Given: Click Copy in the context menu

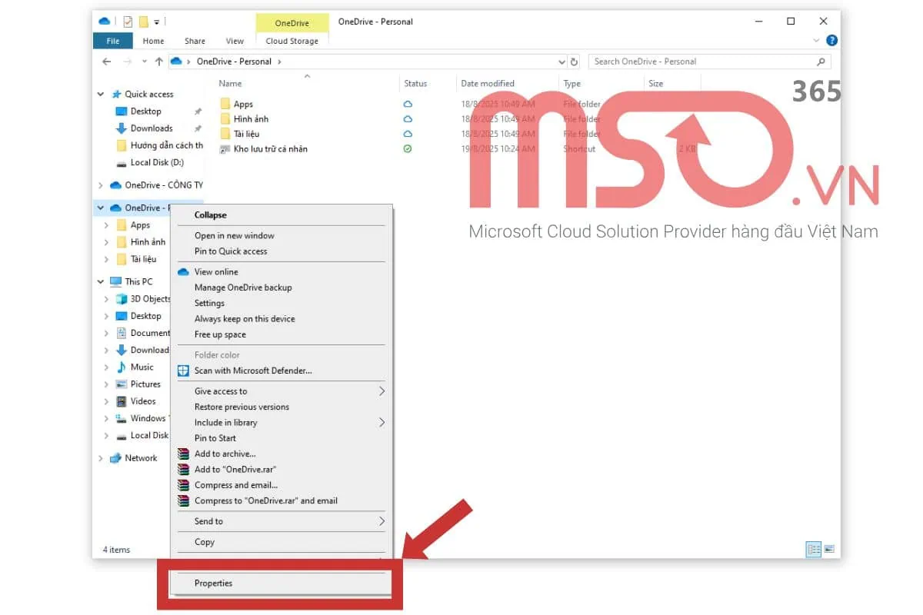Looking at the screenshot, I should click(282, 542).
